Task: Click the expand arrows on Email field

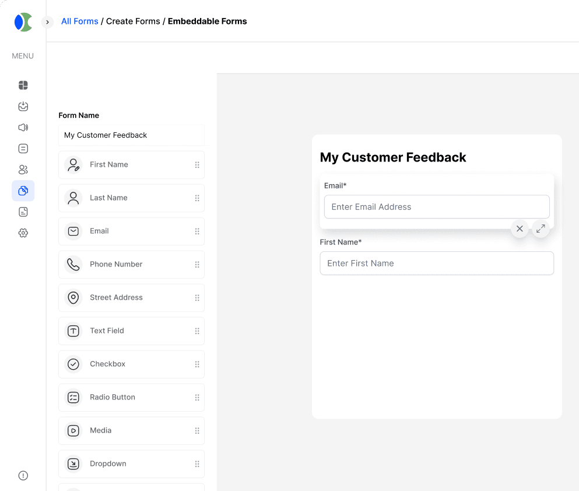Action: tap(541, 229)
